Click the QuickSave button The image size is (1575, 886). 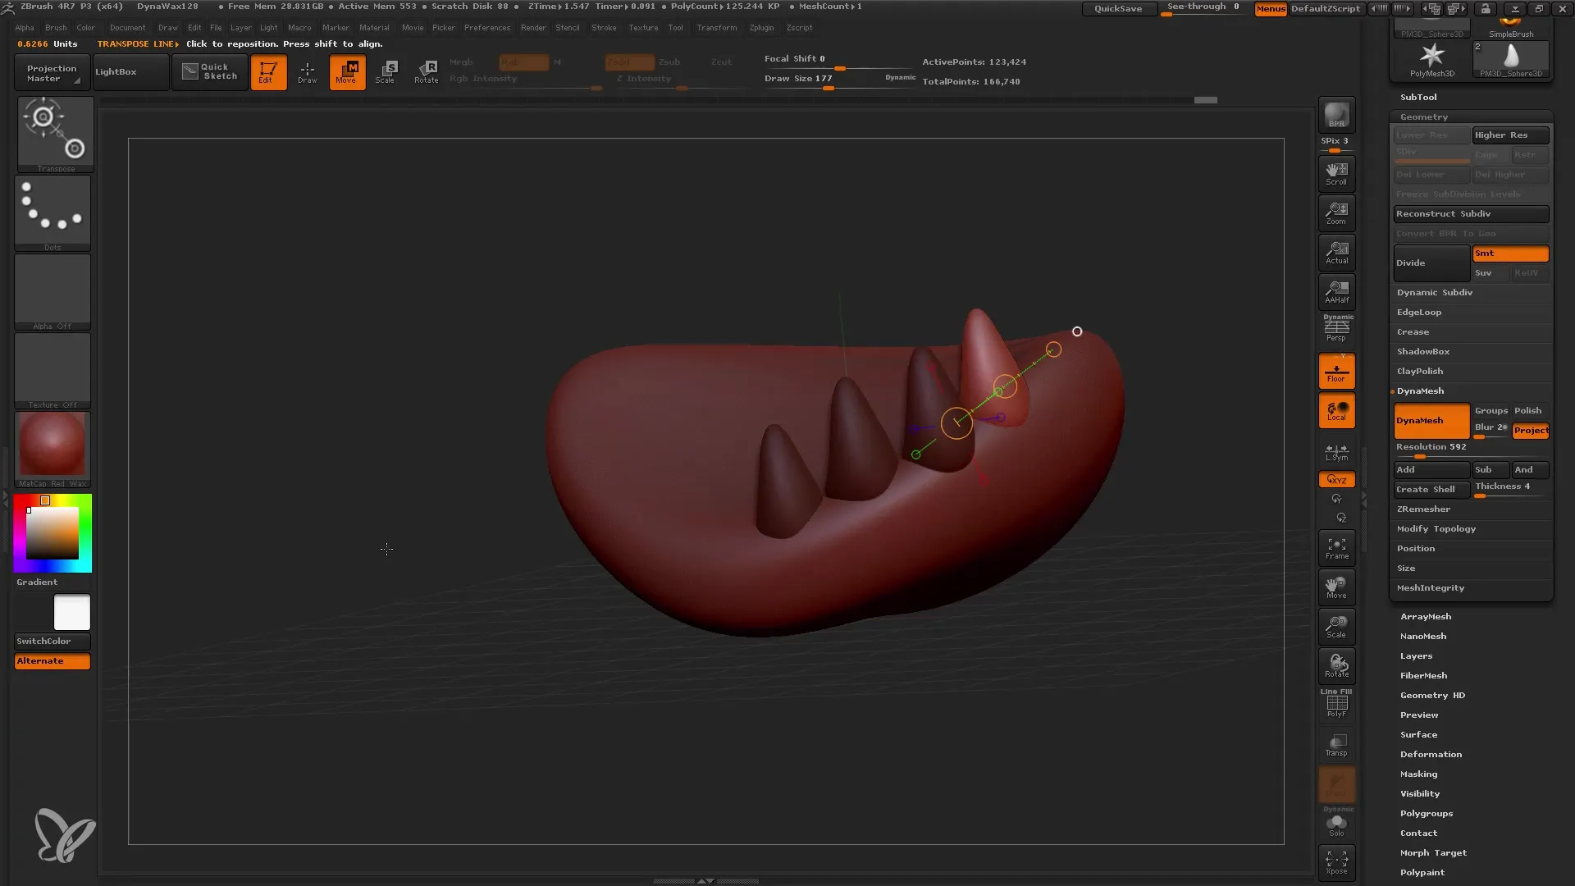point(1118,8)
